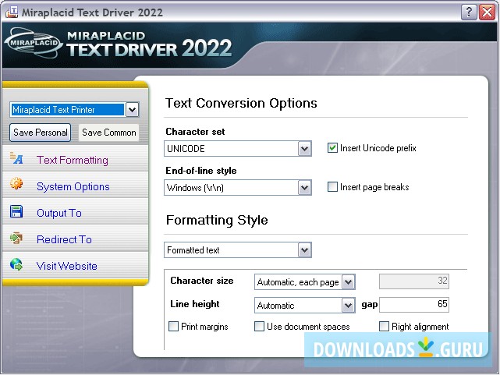Click the Visit Website globe icon
The image size is (500, 375).
click(16, 264)
